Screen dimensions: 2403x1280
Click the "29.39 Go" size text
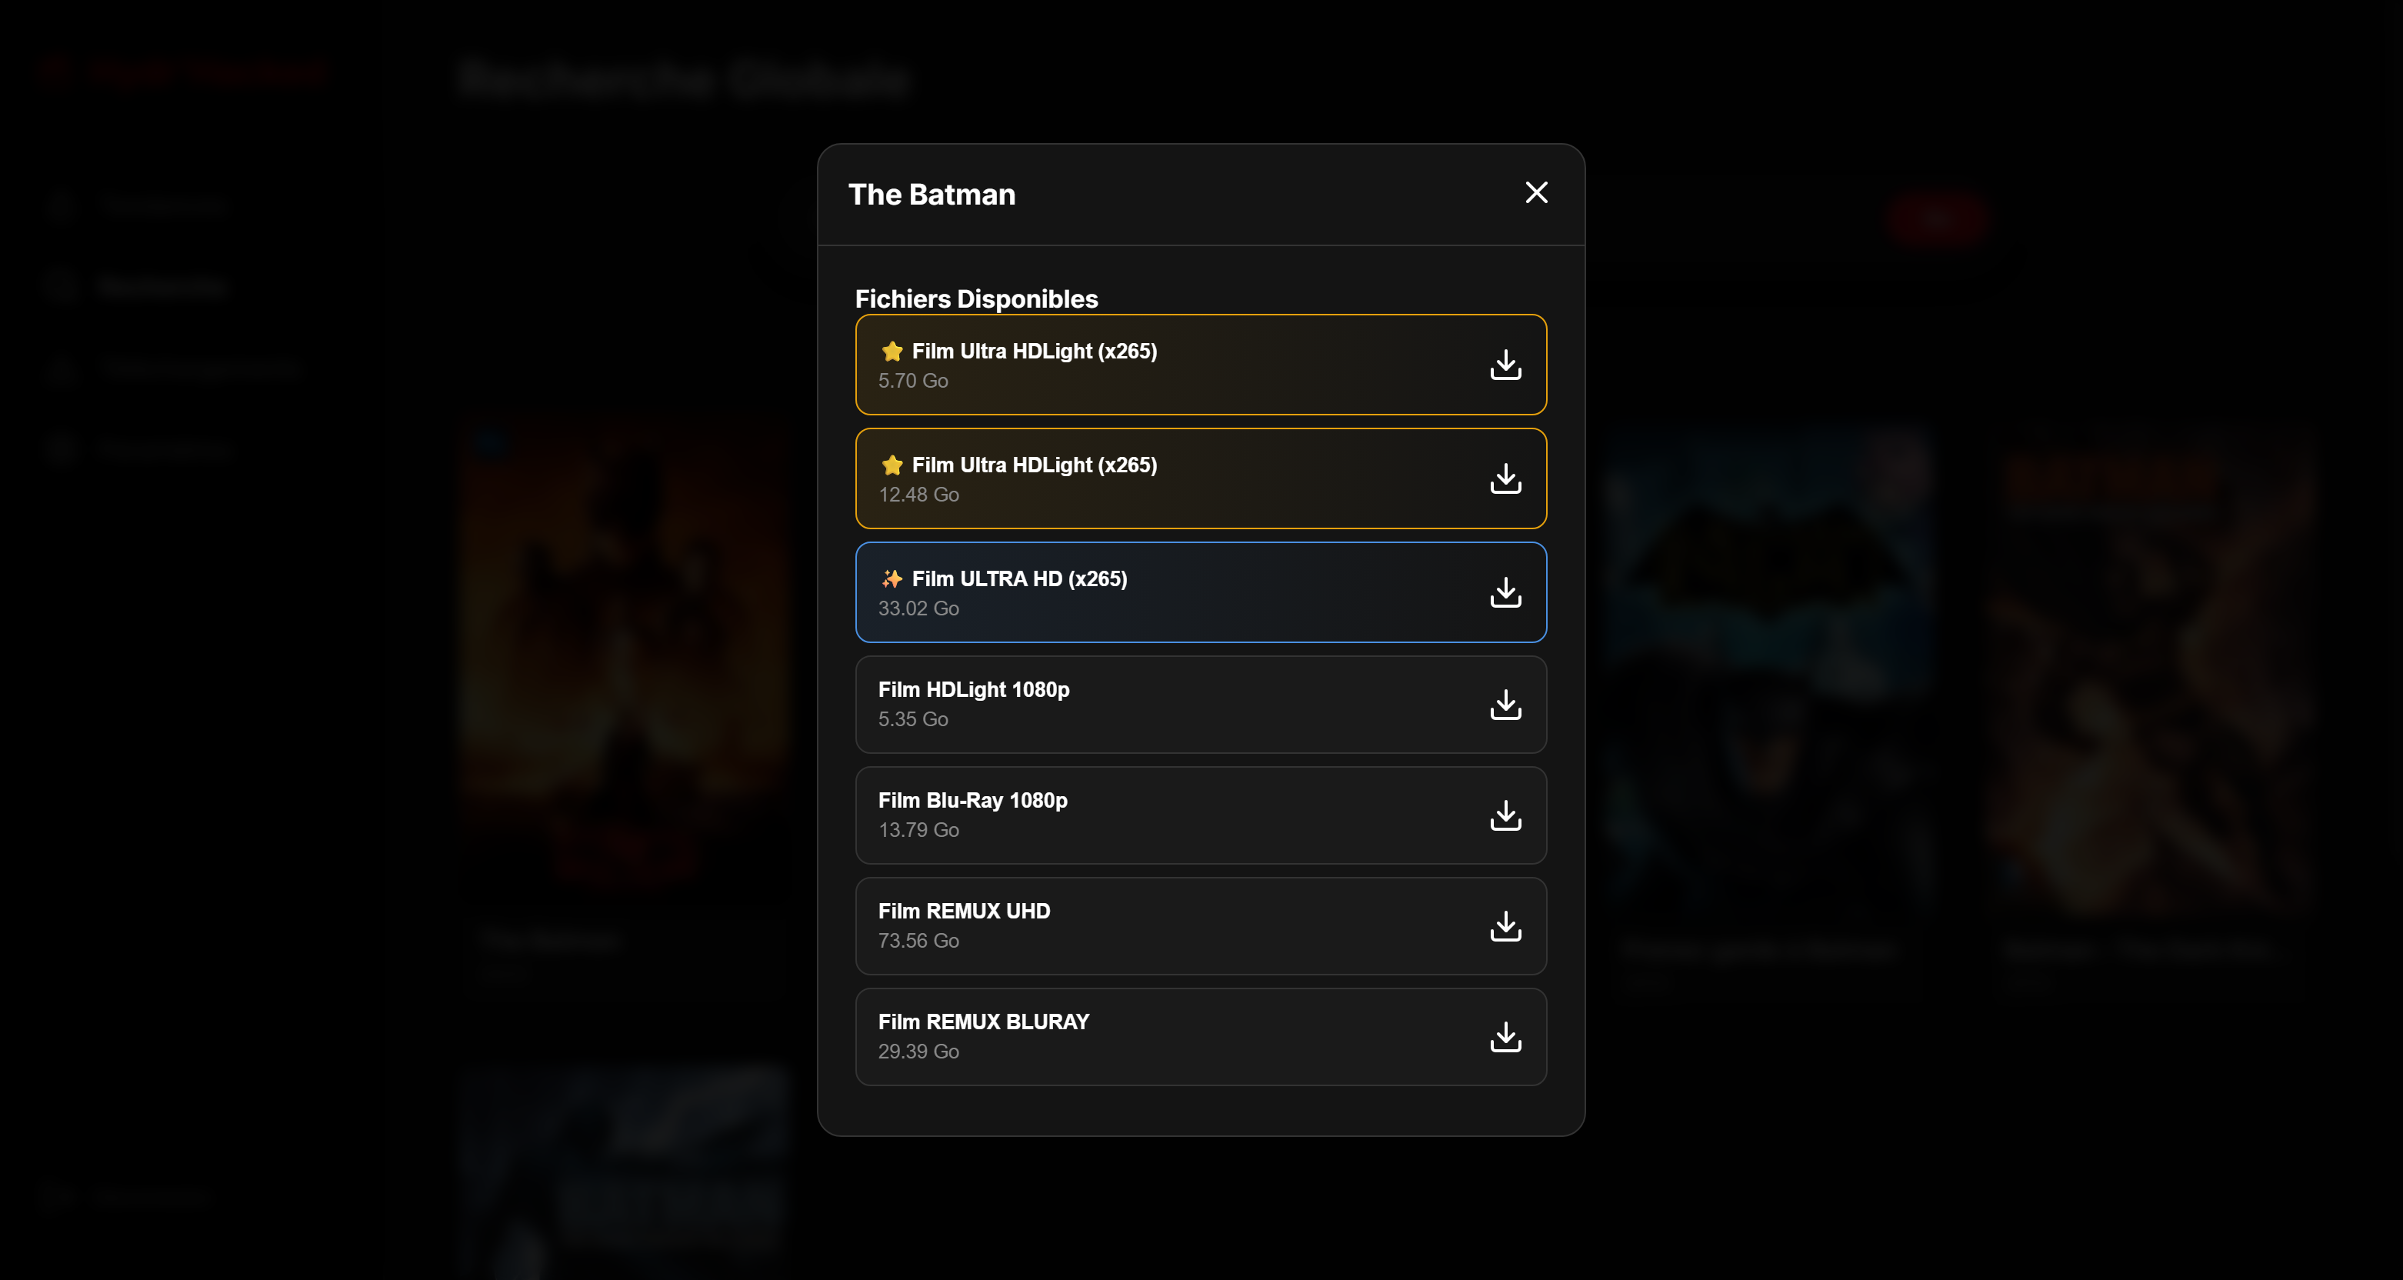918,1052
